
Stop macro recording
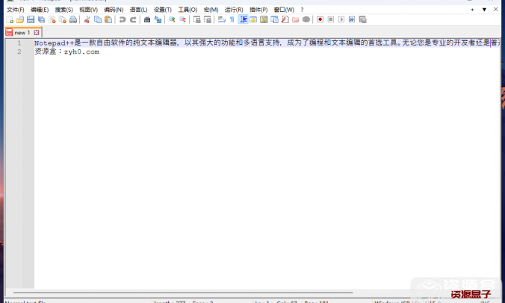[330, 19]
